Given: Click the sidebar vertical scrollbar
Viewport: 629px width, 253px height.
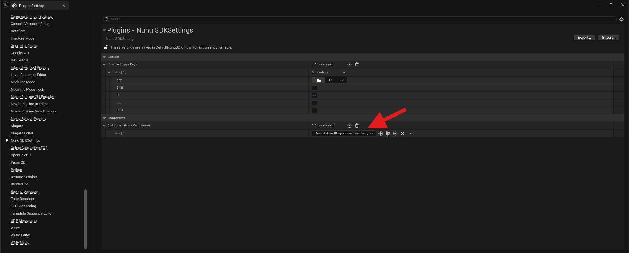Looking at the screenshot, I should click(x=85, y=219).
